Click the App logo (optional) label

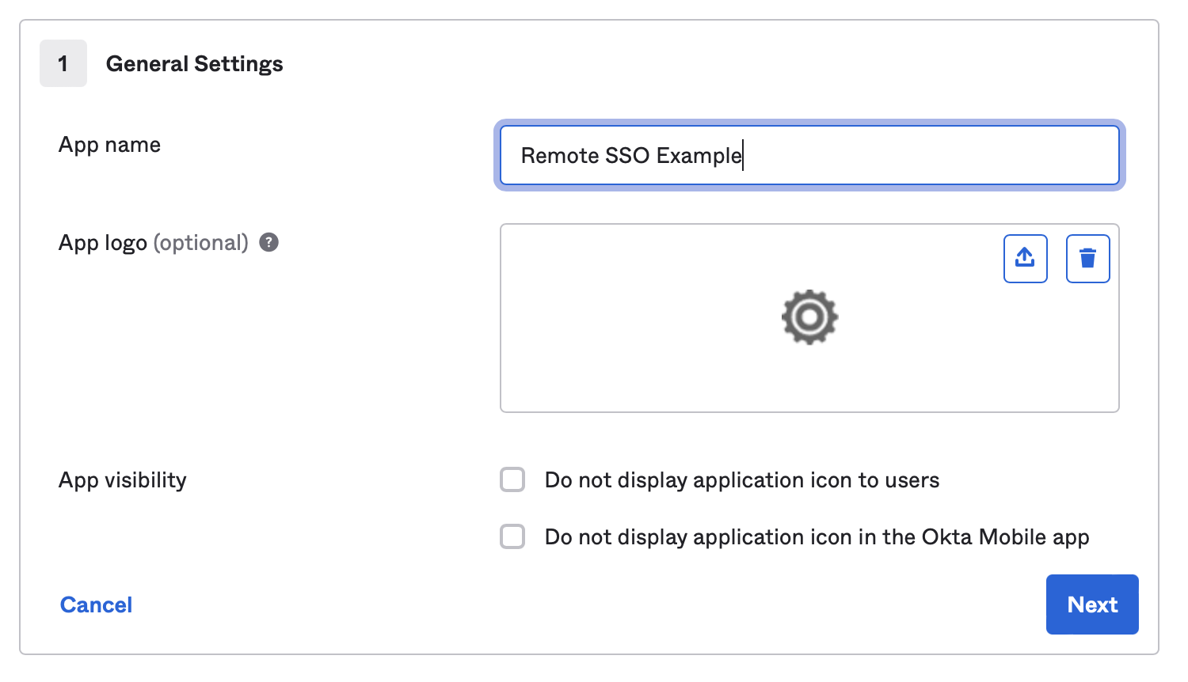coord(152,242)
